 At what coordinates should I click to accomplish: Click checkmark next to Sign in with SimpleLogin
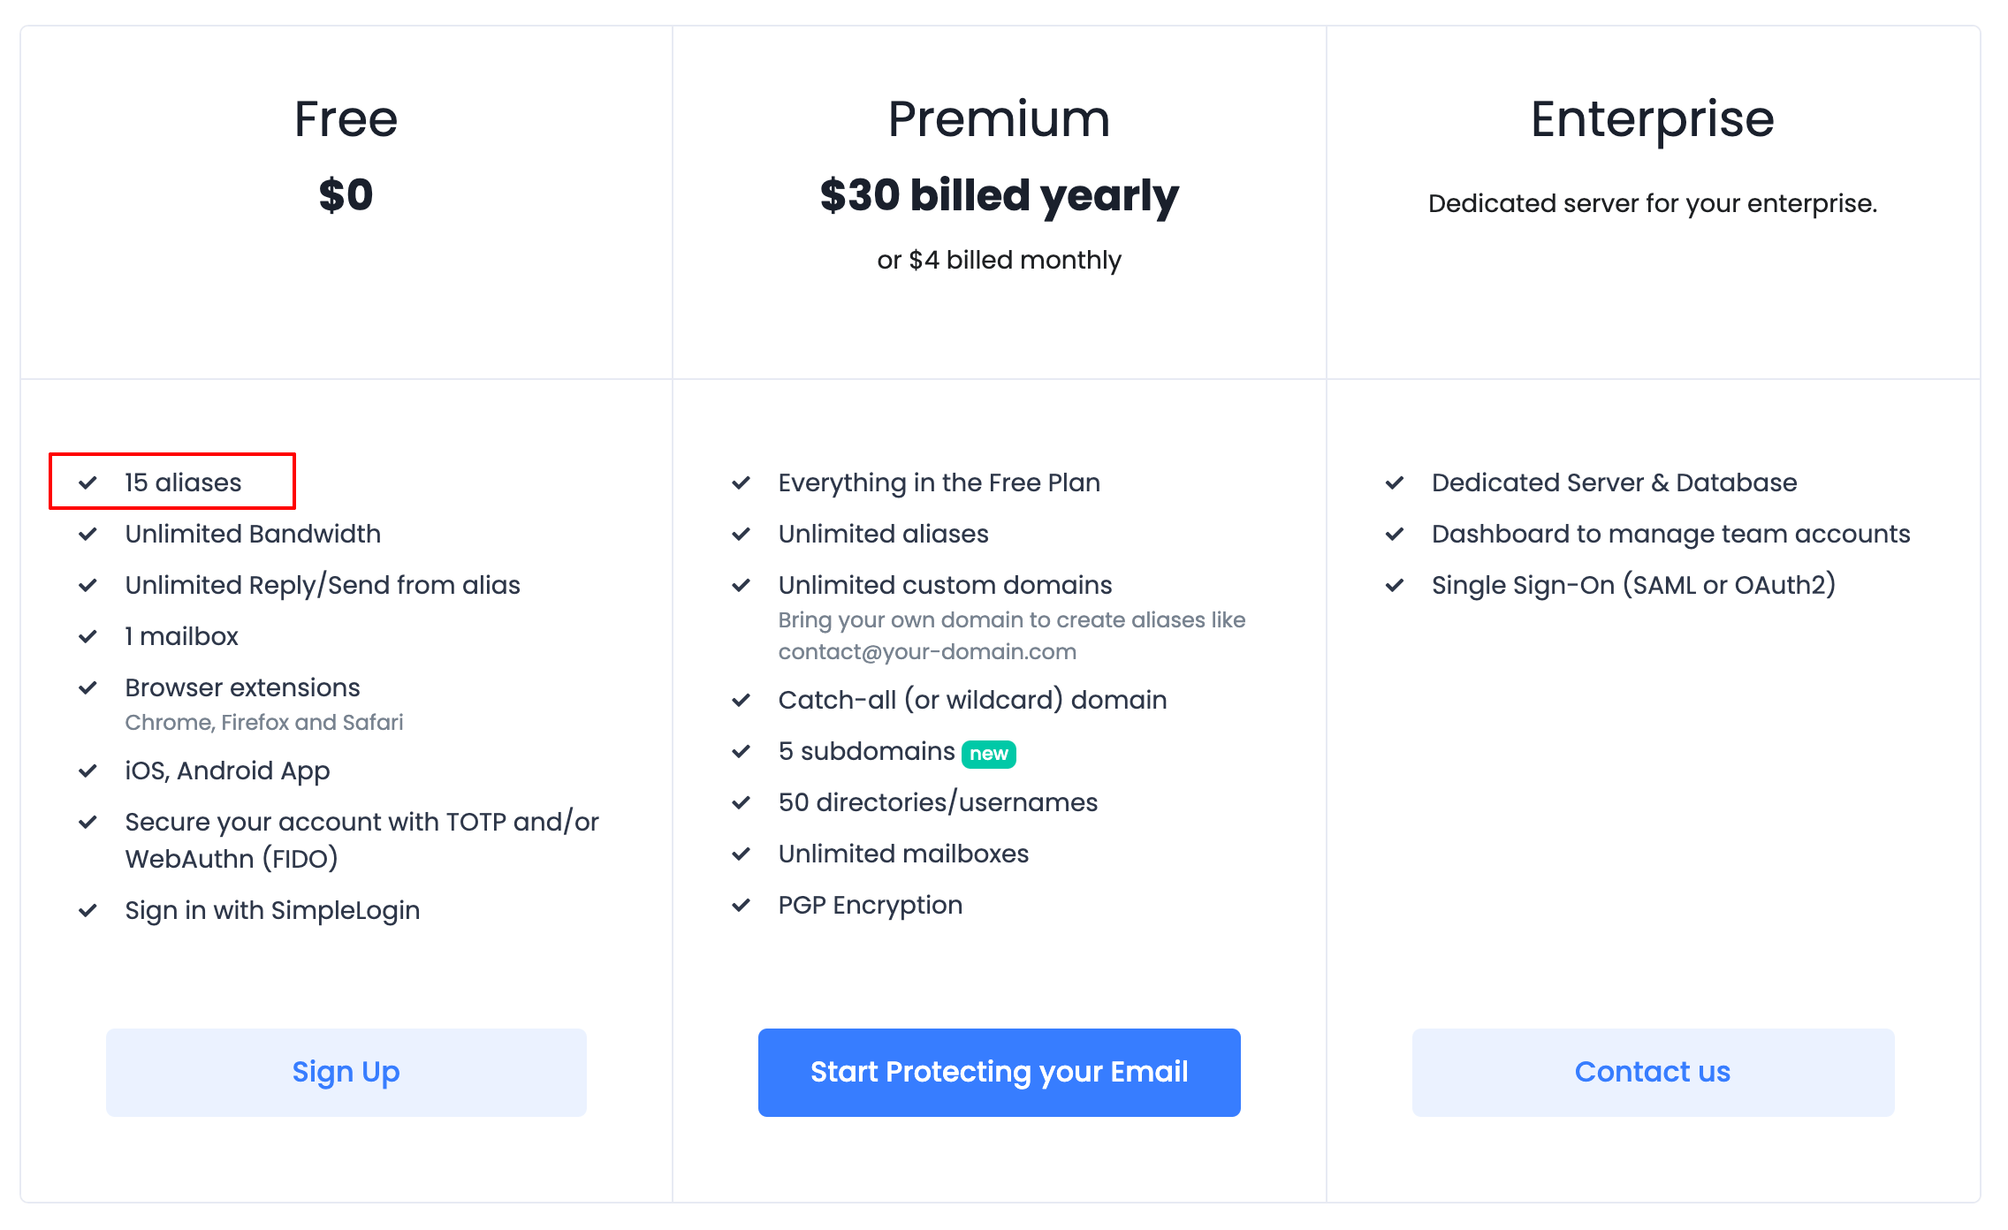coord(87,910)
